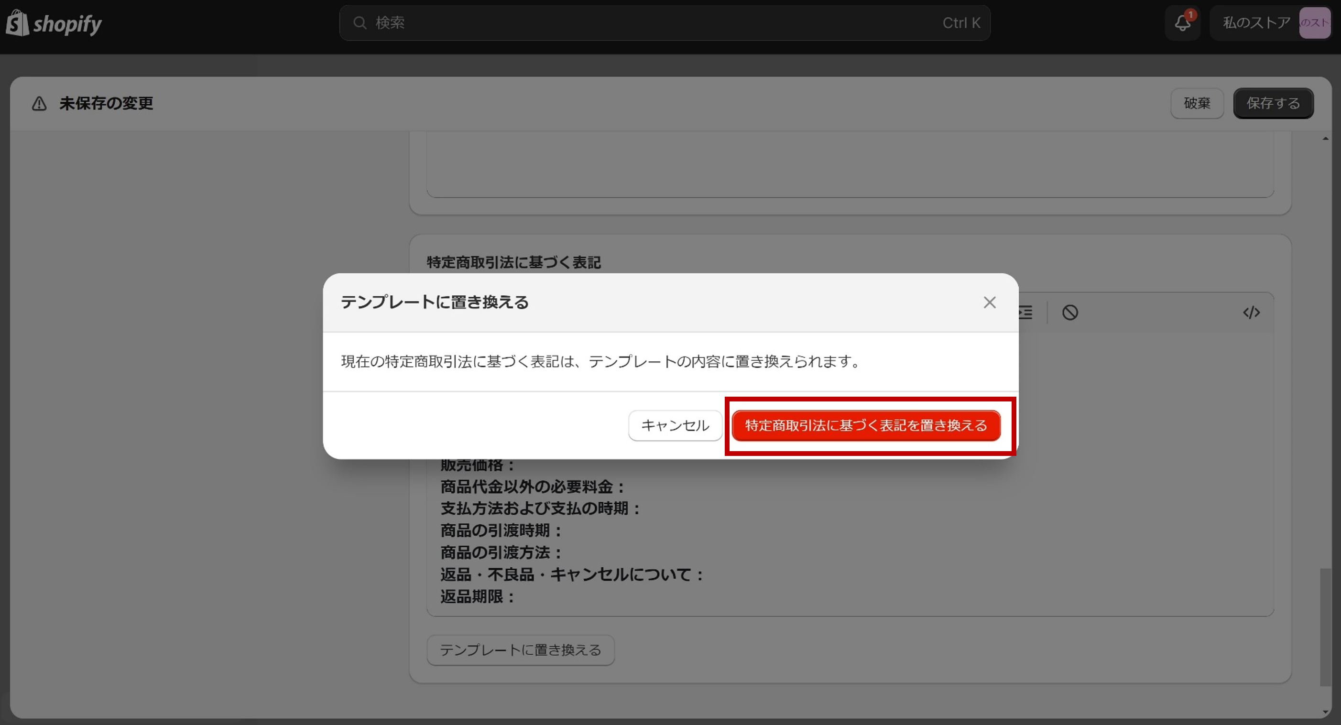Viewport: 1341px width, 725px height.
Task: Click the page vertical scrollbar thumb
Action: click(1325, 627)
